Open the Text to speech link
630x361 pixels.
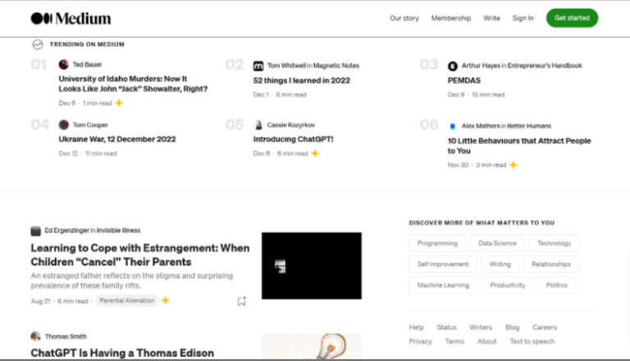tap(532, 341)
